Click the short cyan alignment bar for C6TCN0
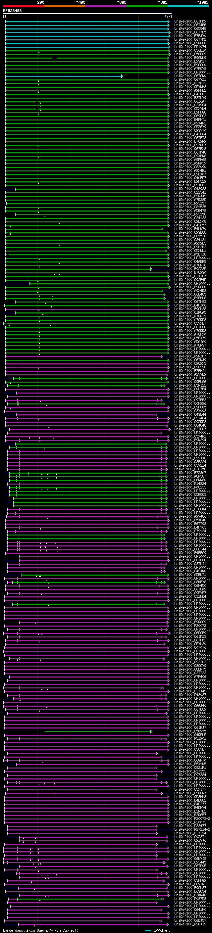 click(x=64, y=76)
